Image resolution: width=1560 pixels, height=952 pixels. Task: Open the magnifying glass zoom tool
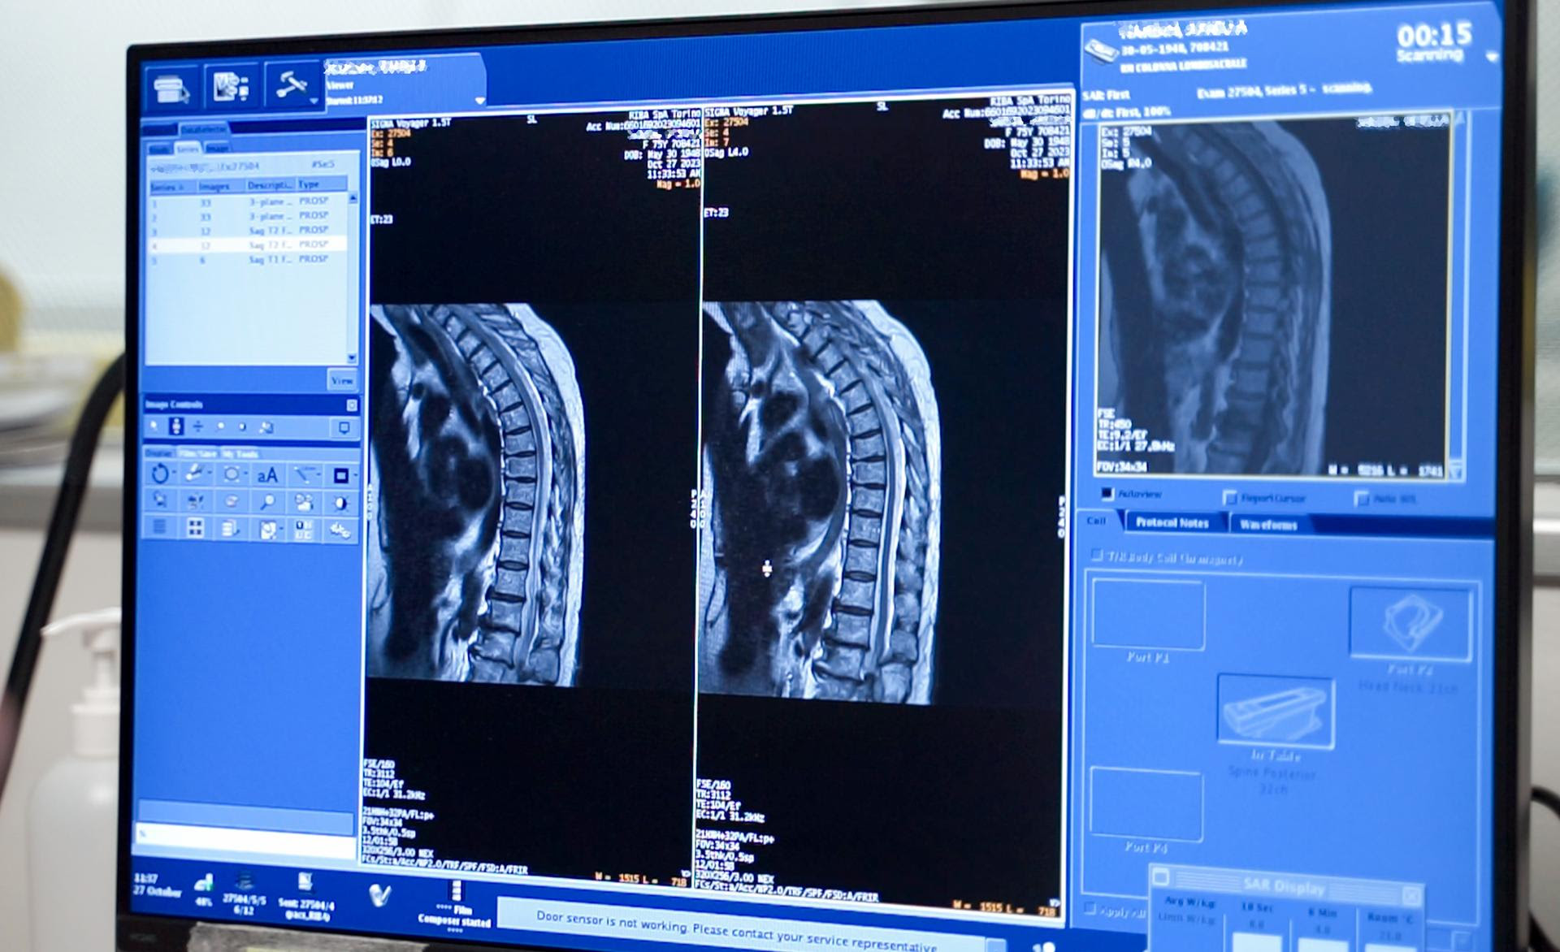pos(267,502)
